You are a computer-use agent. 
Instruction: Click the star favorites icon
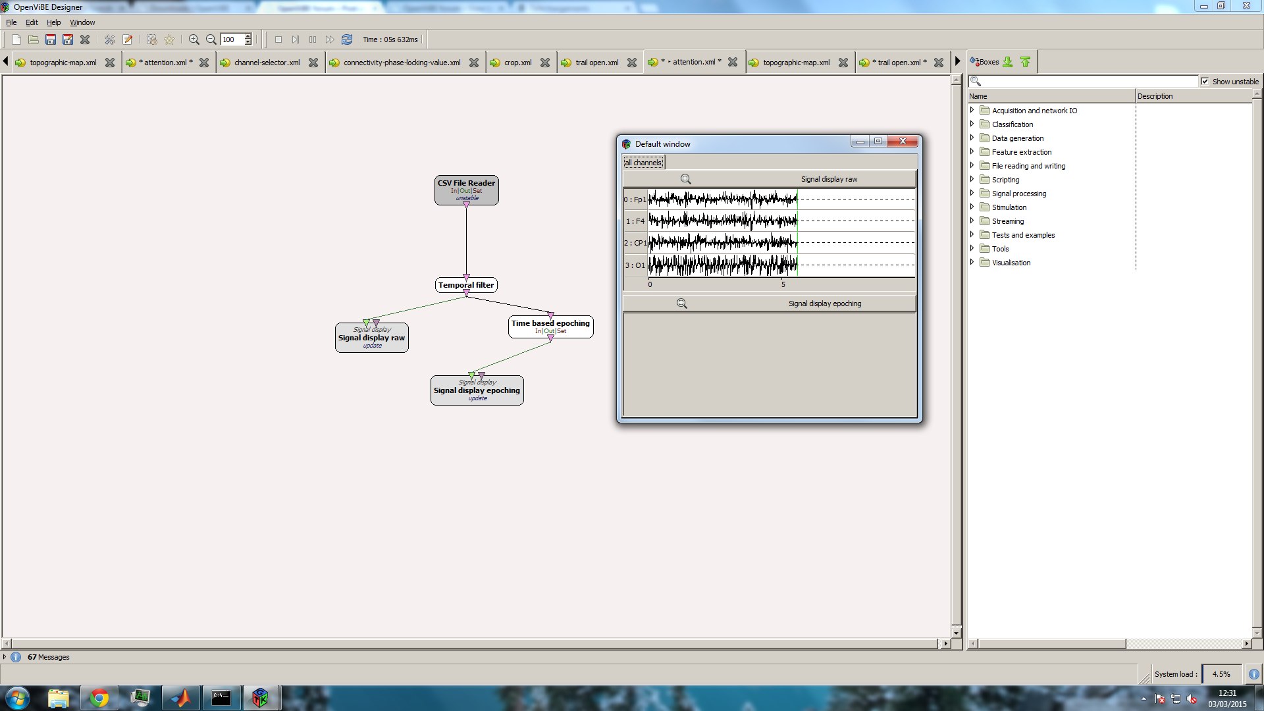point(169,39)
